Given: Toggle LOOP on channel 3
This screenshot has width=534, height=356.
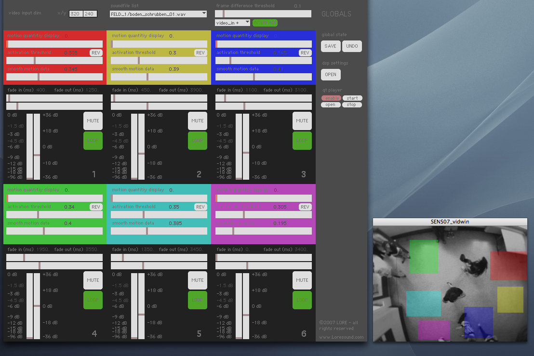Looking at the screenshot, I should click(302, 141).
